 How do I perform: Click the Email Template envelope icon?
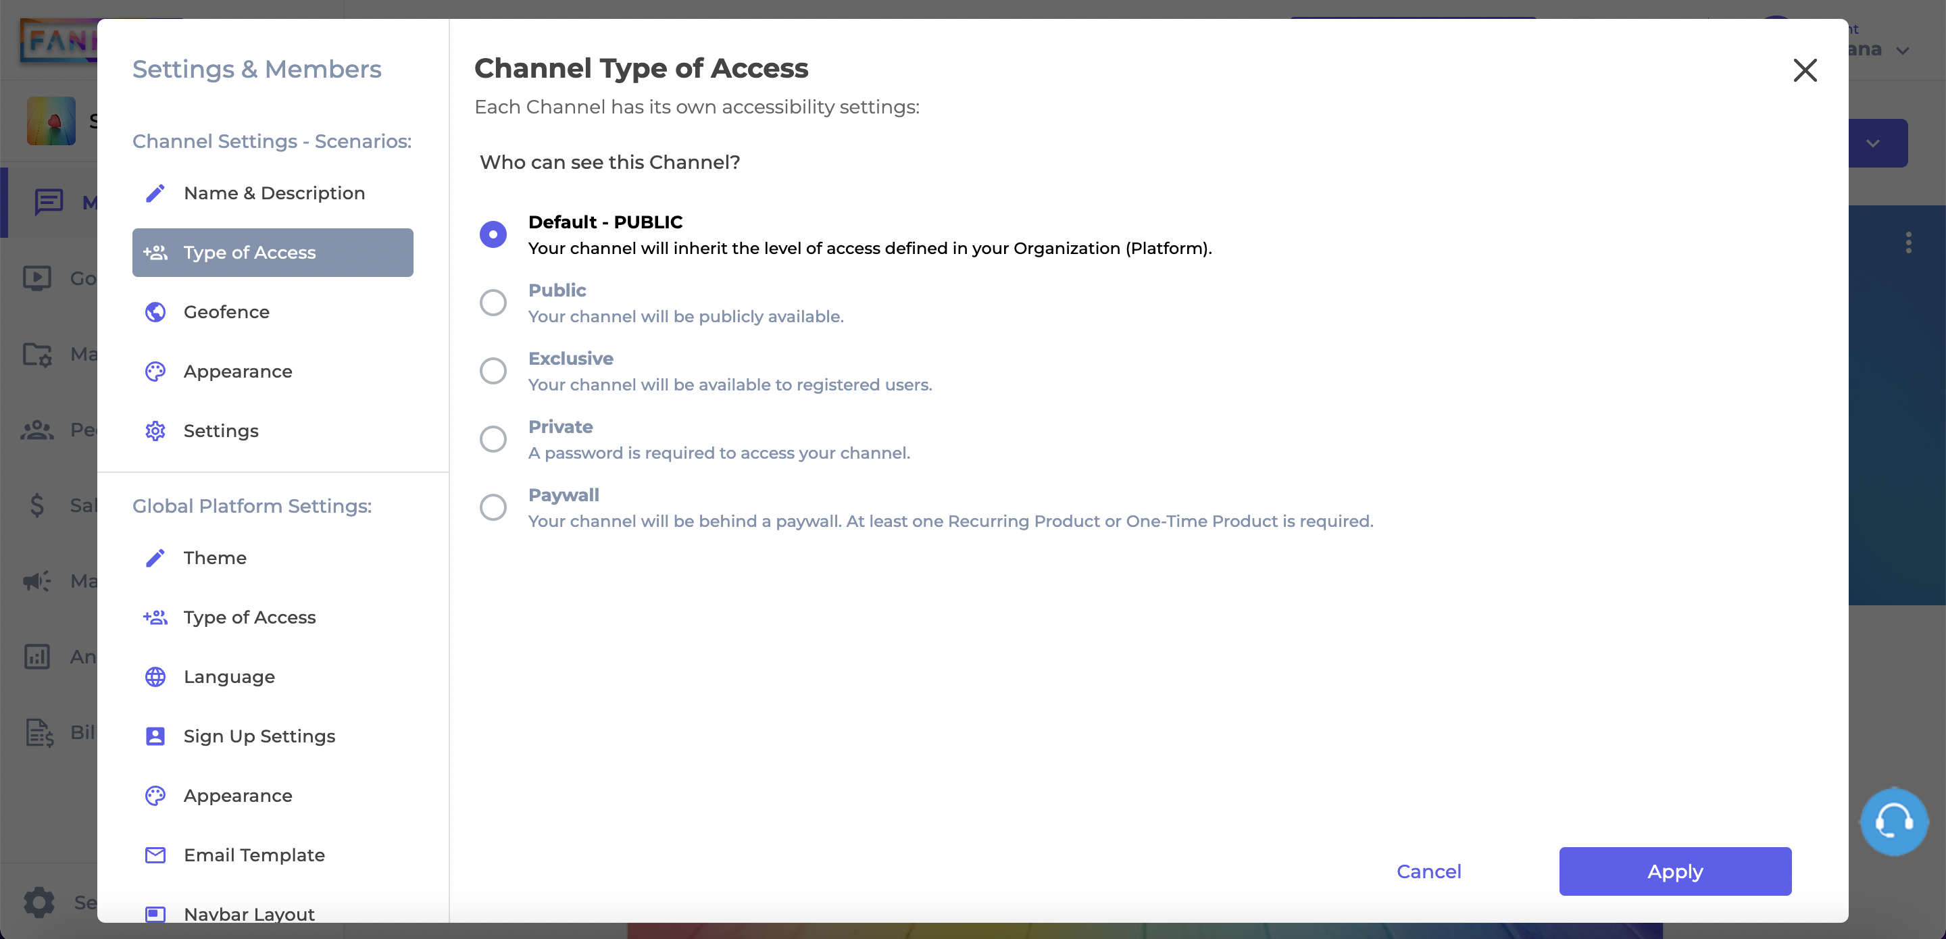click(x=154, y=855)
